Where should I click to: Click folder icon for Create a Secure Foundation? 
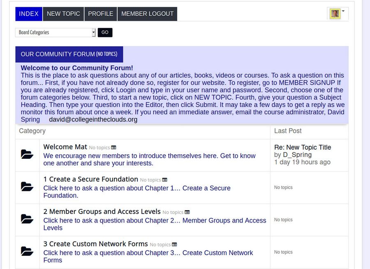[27, 187]
